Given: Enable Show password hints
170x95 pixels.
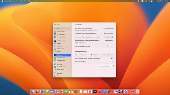Looking at the screenshot, I should [x=112, y=62].
